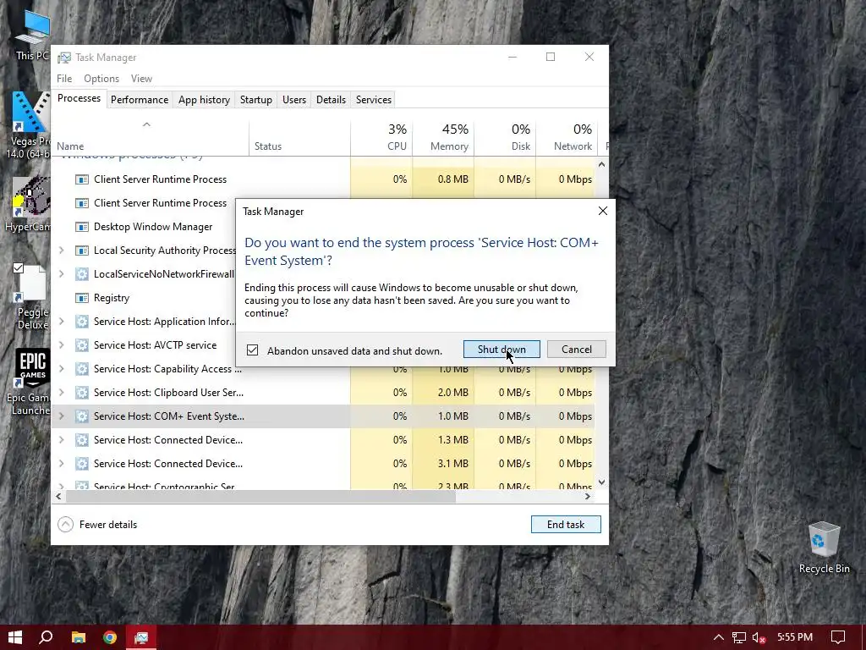Show hidden system tray icons
Image resolution: width=866 pixels, height=650 pixels.
719,637
